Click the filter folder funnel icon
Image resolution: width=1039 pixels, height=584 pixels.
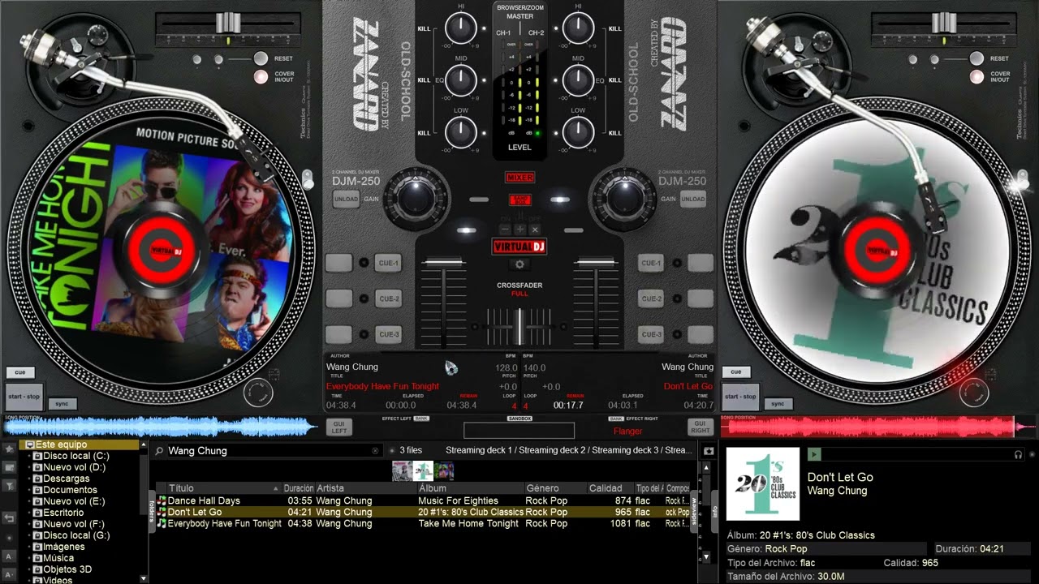point(9,486)
